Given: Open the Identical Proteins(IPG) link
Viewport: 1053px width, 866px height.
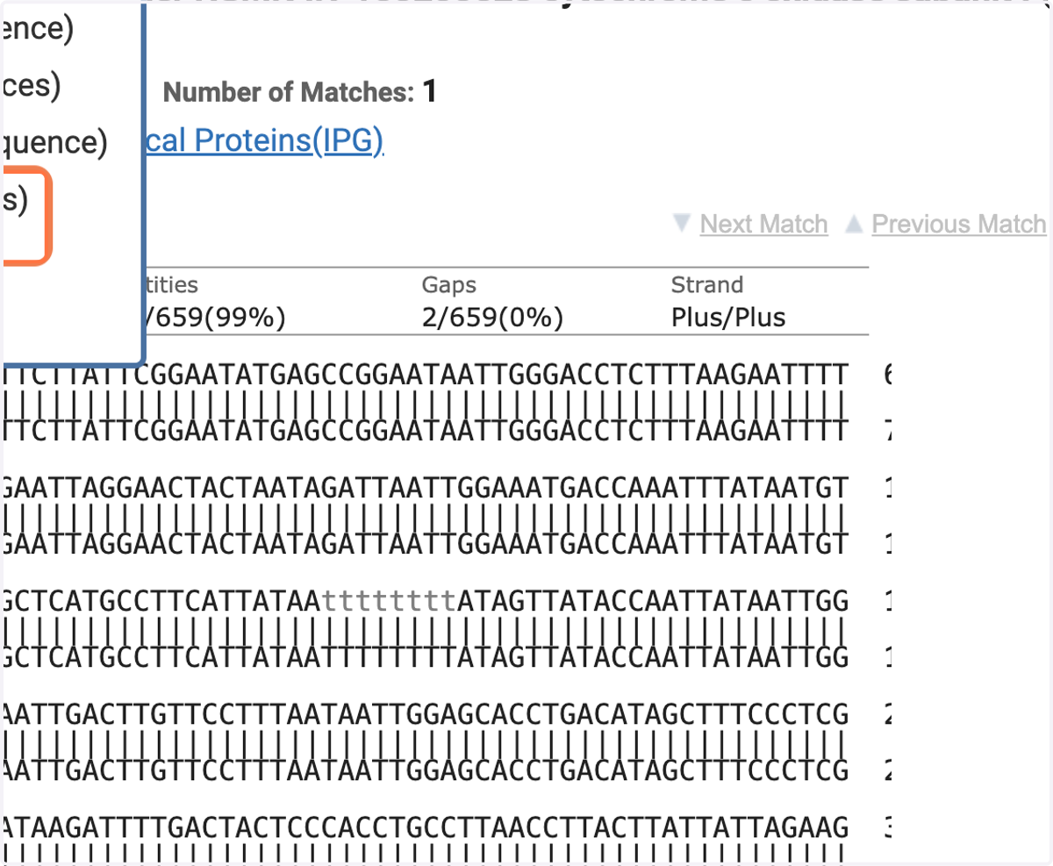Looking at the screenshot, I should pyautogui.click(x=263, y=140).
